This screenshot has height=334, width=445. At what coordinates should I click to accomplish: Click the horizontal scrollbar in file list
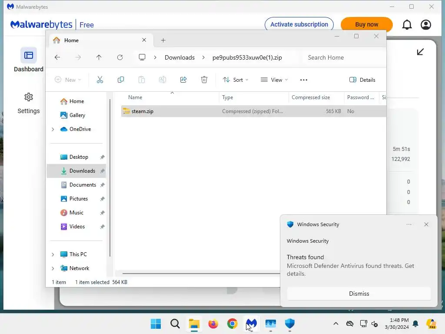coord(201,274)
